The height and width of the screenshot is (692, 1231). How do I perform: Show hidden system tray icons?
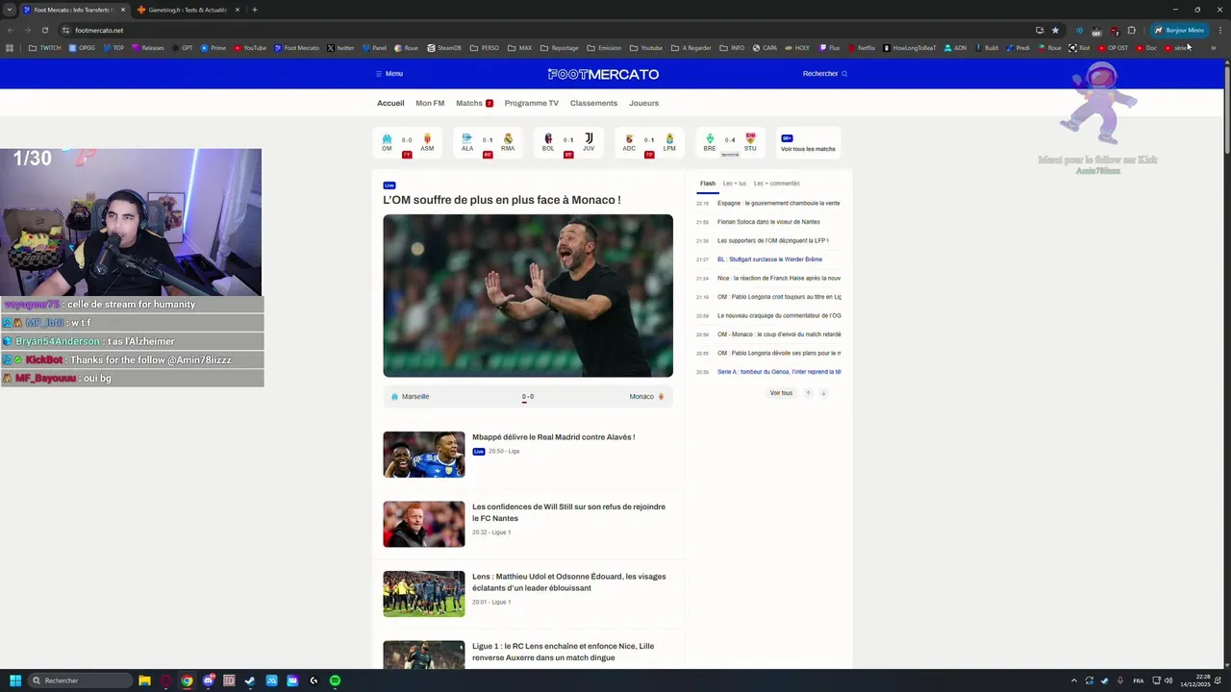click(1074, 680)
